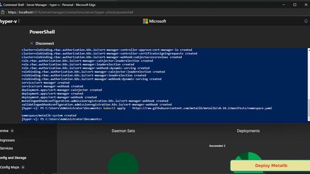Image resolution: width=310 pixels, height=174 pixels.
Task: Click 'service/cert-manager-webhook created' line
Action: coord(52,86)
